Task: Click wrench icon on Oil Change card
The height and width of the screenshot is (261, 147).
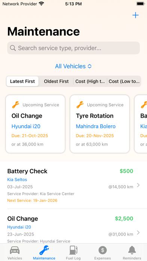Action: (16, 105)
